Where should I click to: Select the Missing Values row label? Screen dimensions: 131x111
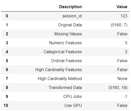[x=68, y=34]
